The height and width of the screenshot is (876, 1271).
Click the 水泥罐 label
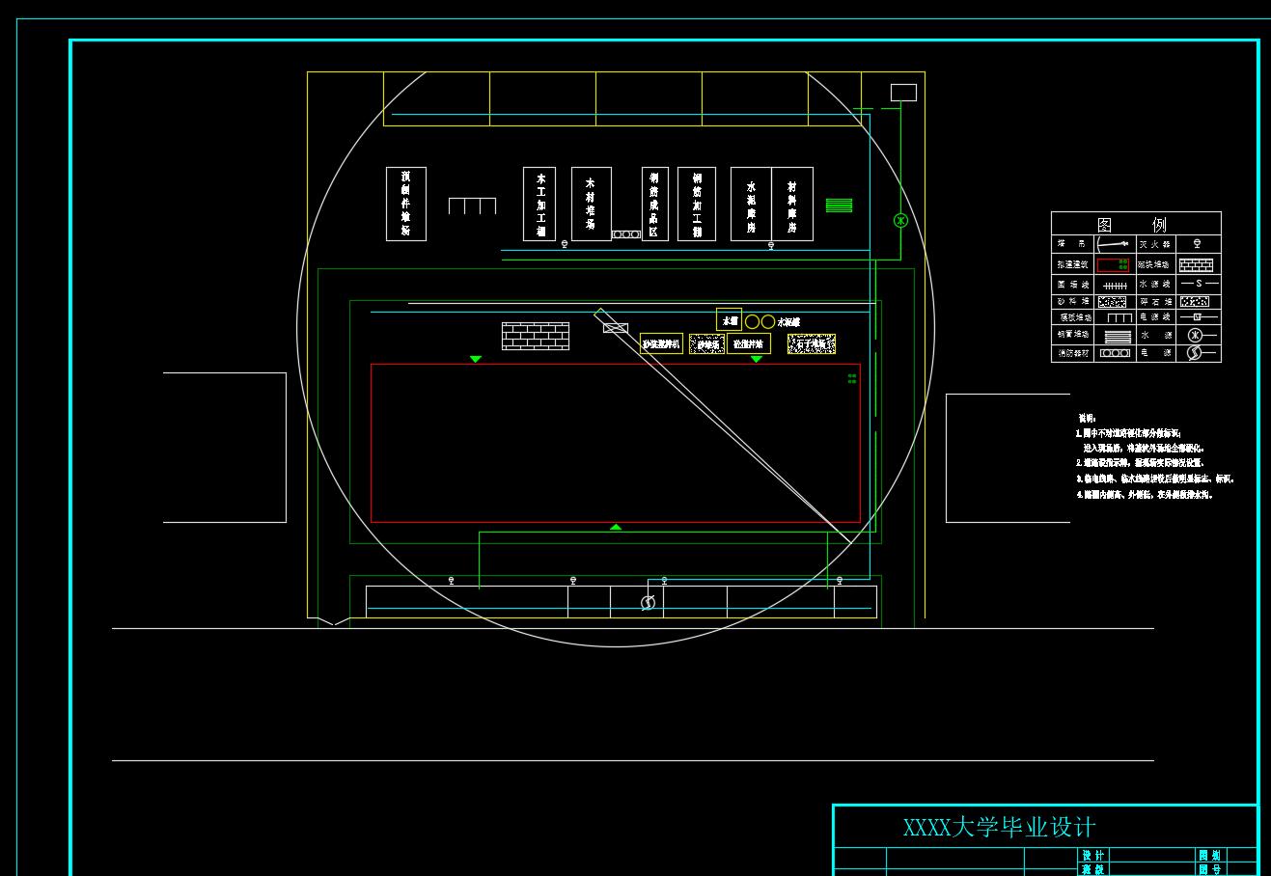click(789, 322)
